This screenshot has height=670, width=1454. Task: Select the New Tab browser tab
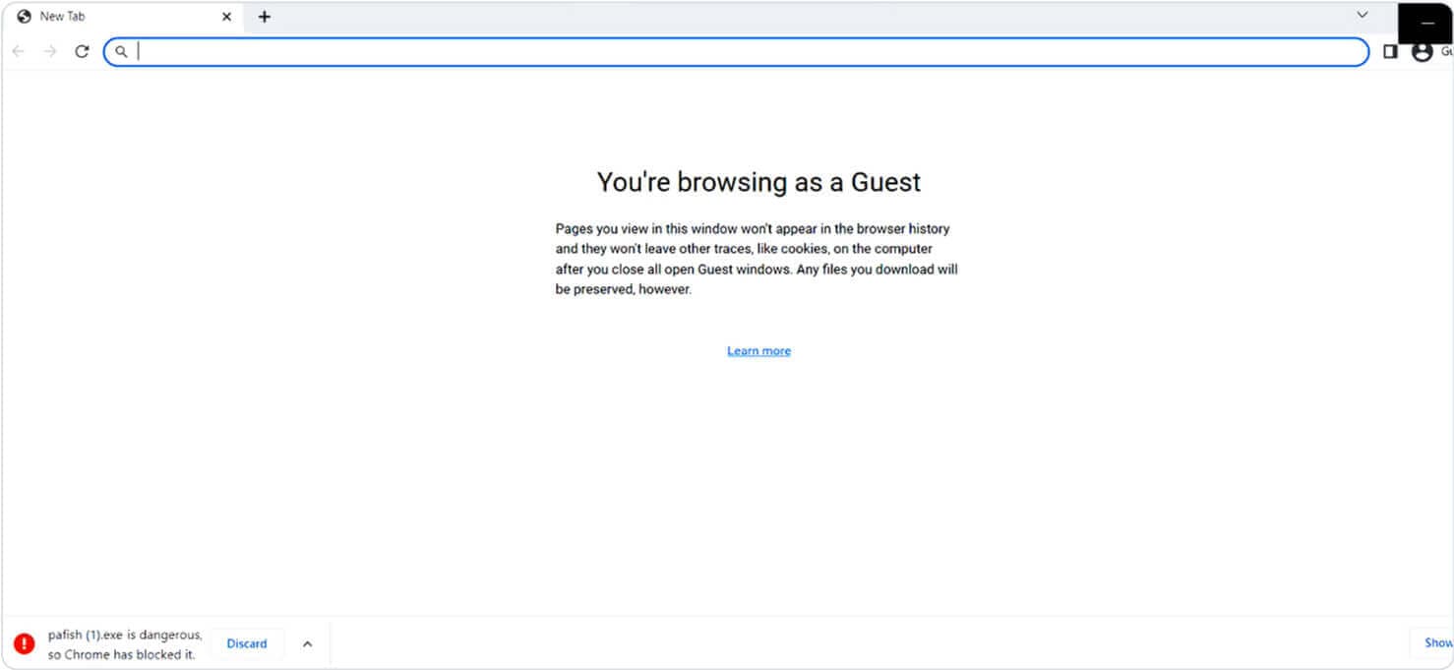(x=124, y=17)
